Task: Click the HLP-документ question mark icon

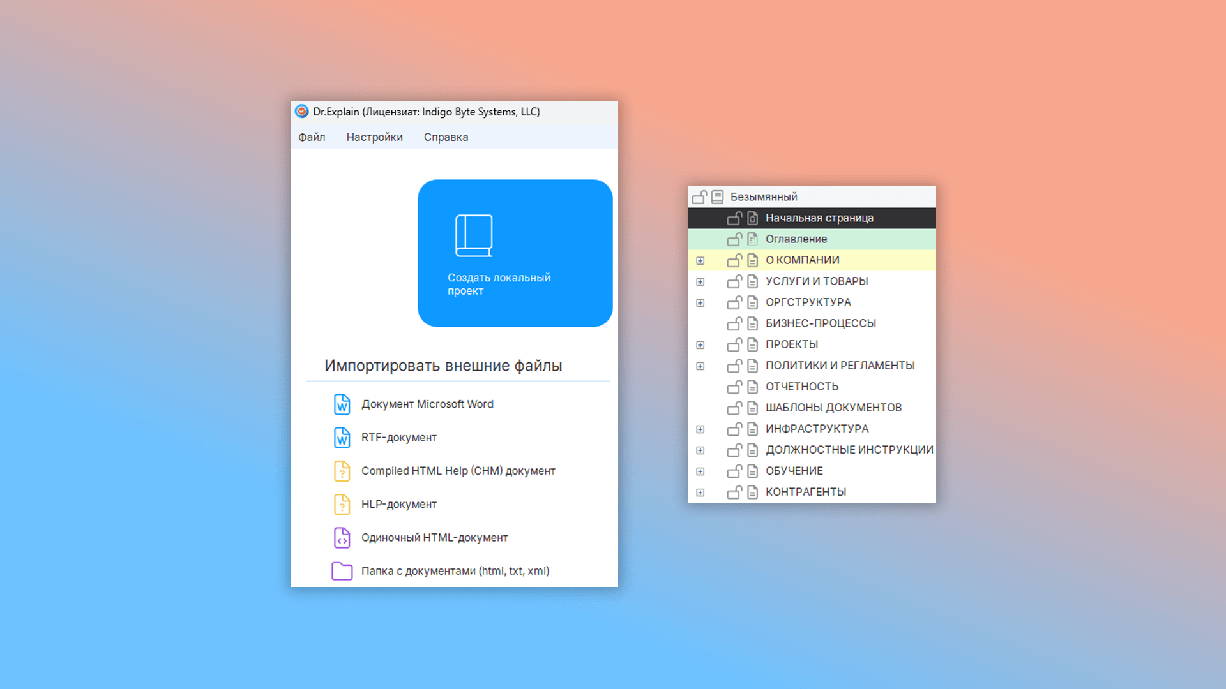Action: pyautogui.click(x=342, y=505)
